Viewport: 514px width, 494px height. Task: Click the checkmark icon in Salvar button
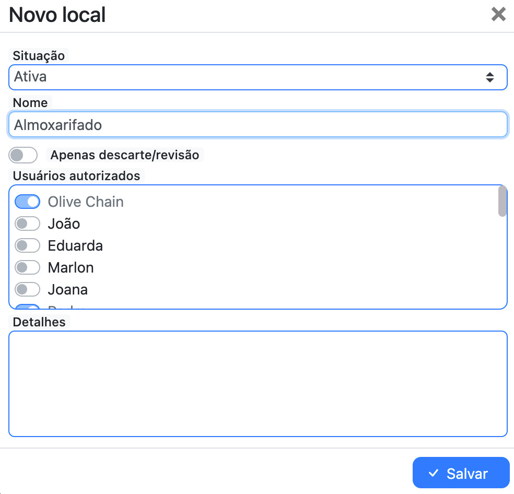(x=433, y=473)
